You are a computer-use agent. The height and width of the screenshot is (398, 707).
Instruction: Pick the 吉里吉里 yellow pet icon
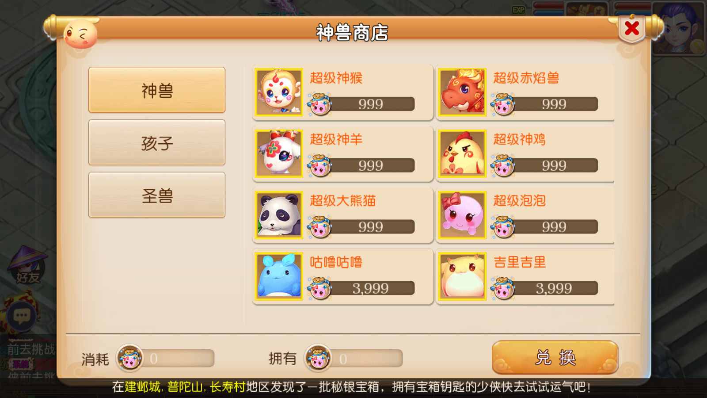coord(462,276)
